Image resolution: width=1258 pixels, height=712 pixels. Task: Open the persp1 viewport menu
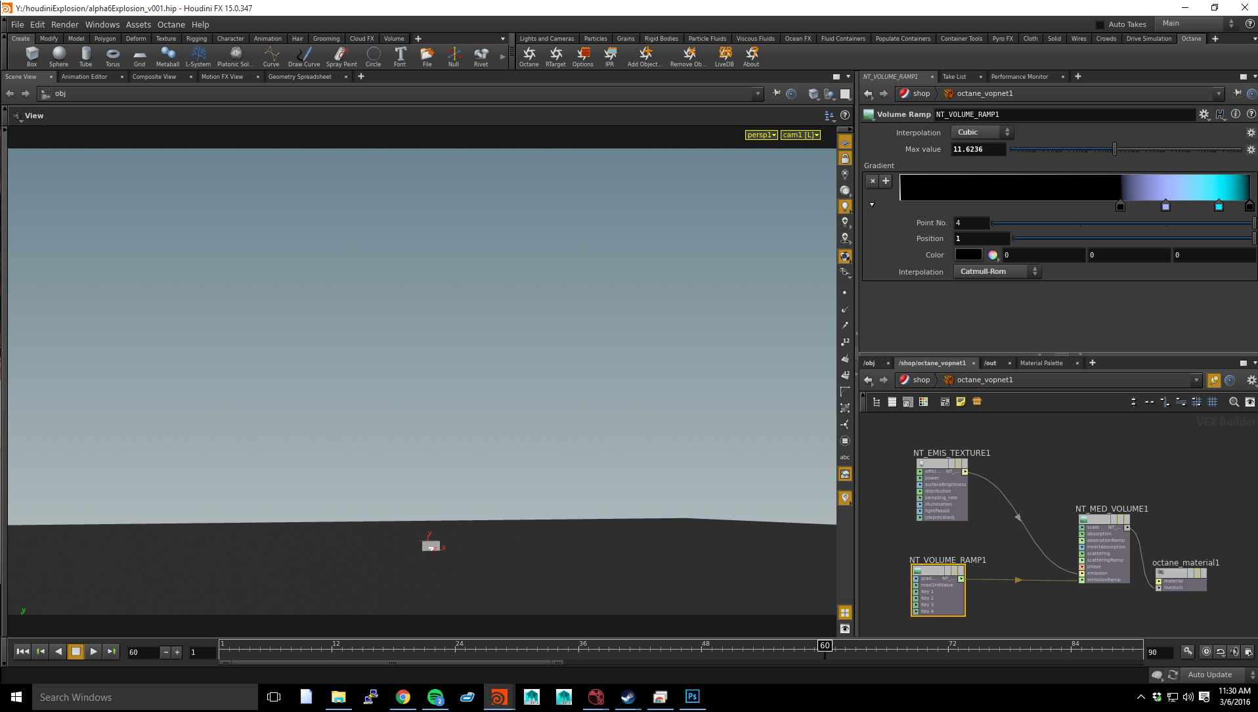coord(762,135)
